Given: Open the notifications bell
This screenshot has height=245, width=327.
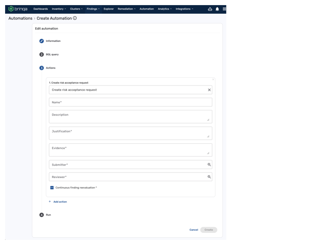Looking at the screenshot, I should 217,9.
